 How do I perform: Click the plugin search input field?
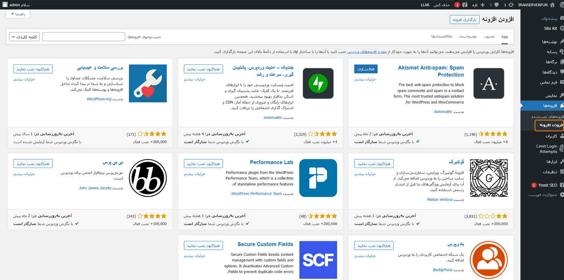(83, 37)
